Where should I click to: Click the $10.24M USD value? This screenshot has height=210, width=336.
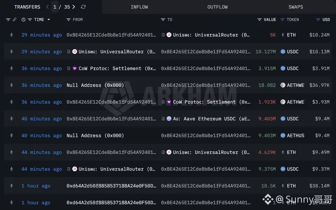point(319,35)
